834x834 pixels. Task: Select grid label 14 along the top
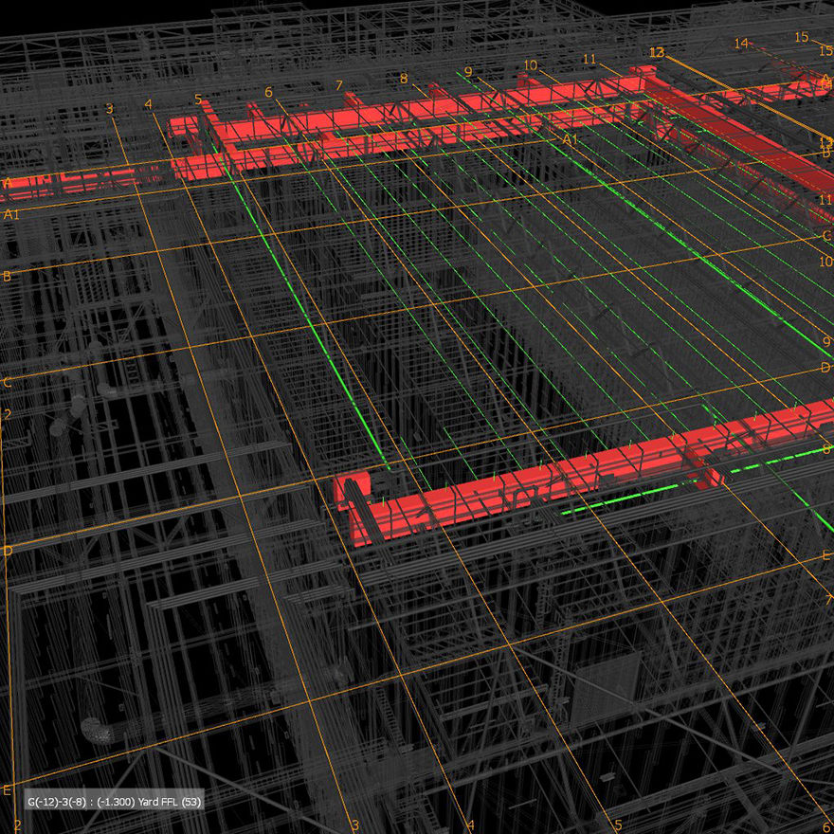click(x=740, y=44)
